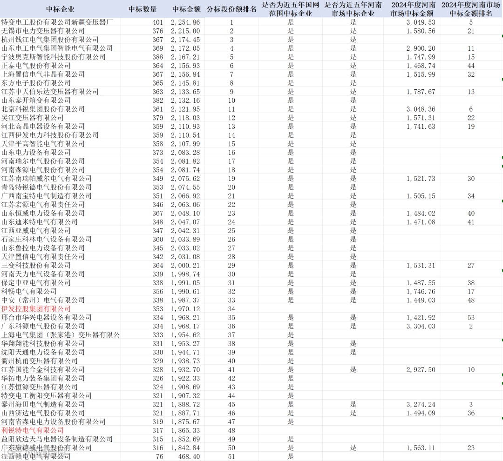The image size is (503, 461).
Task: Select the 中标数量 column header
Action: (x=143, y=9)
